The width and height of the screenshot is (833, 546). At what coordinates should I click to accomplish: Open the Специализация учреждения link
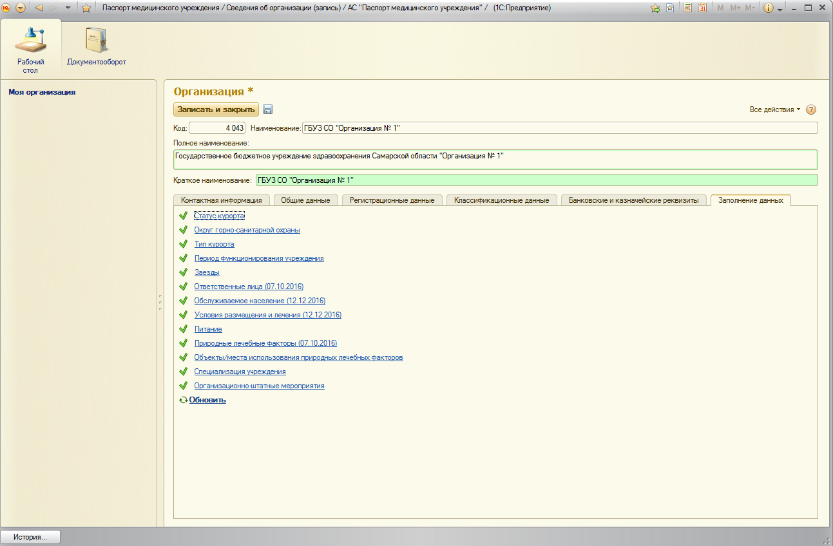240,372
